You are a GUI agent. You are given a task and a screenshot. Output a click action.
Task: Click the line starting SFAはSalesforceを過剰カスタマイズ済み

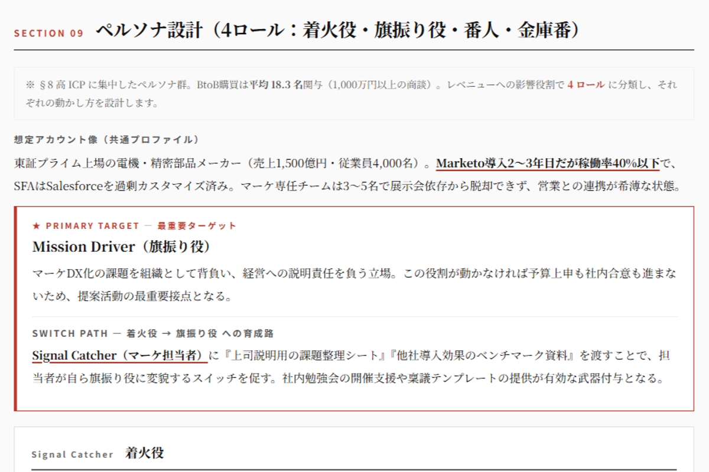pos(348,186)
